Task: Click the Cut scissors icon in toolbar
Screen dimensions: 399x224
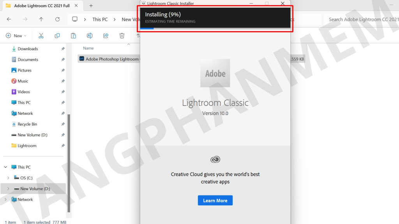Action: coord(41,36)
